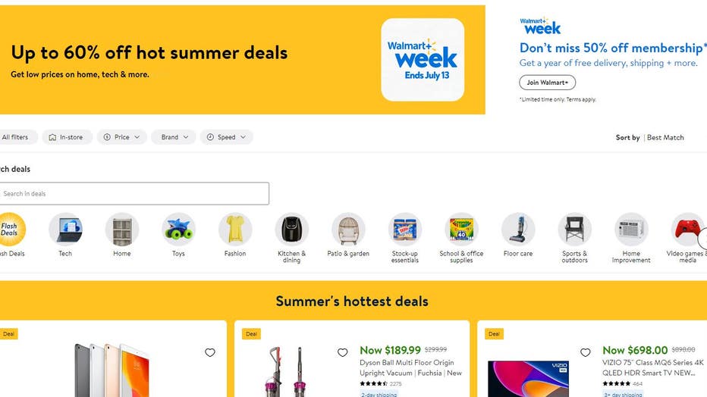Choose the Patio & garden category icon
707x397 pixels.
(348, 229)
